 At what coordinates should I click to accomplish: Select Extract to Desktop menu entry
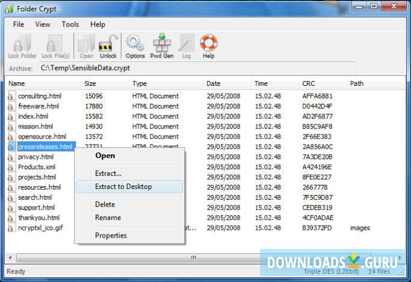pyautogui.click(x=129, y=187)
